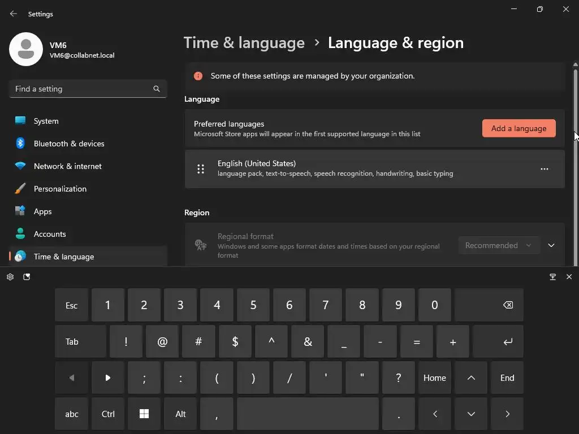Tap the right arrow navigation key
The height and width of the screenshot is (434, 579).
point(507,414)
